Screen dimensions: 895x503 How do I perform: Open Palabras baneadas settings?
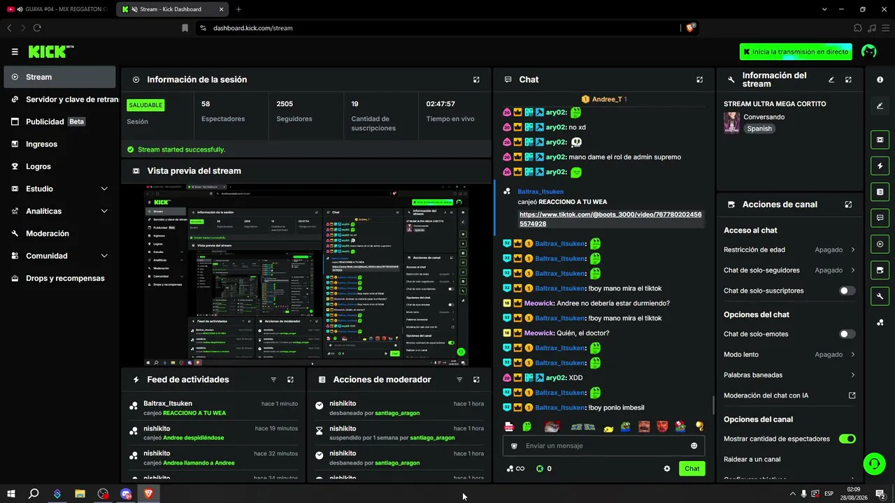pyautogui.click(x=789, y=375)
